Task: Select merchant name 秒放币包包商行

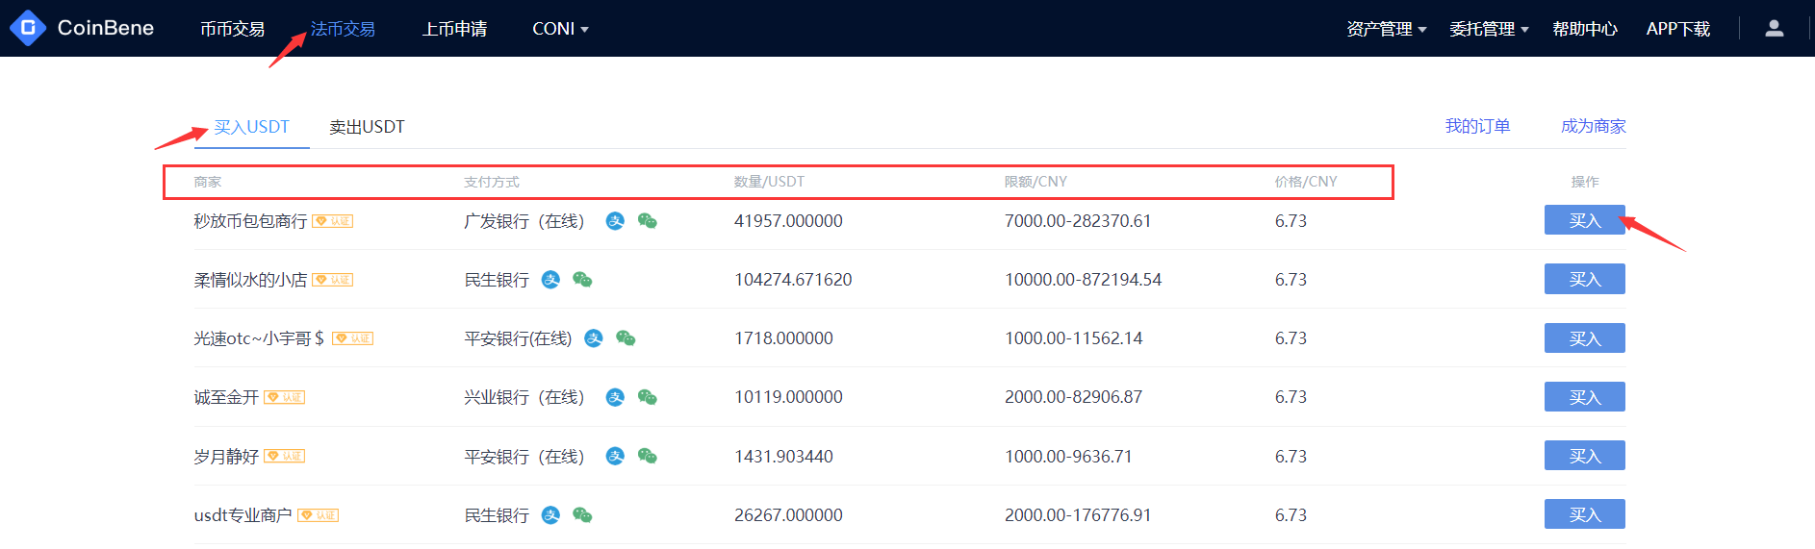Action: [x=250, y=221]
